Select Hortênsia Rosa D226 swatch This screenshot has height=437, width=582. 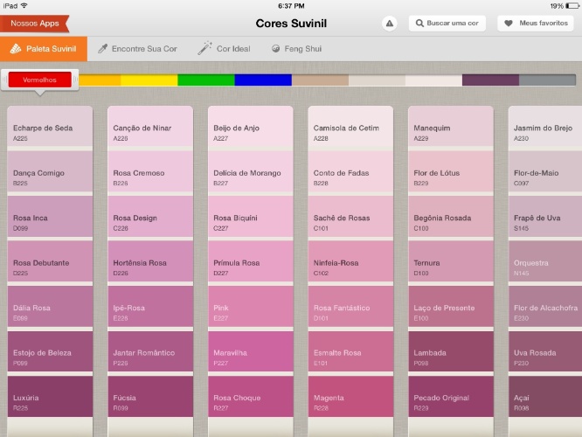pyautogui.click(x=150, y=261)
